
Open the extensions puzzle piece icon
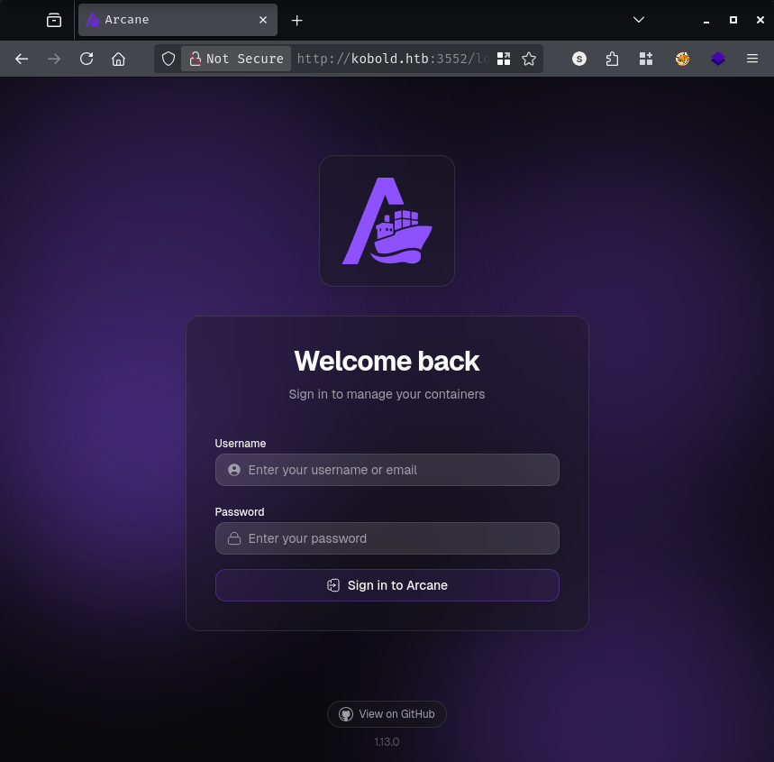(x=612, y=59)
